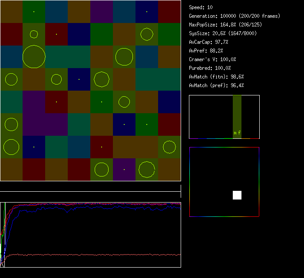Select the MaxPopSize statistic line

coord(225,25)
